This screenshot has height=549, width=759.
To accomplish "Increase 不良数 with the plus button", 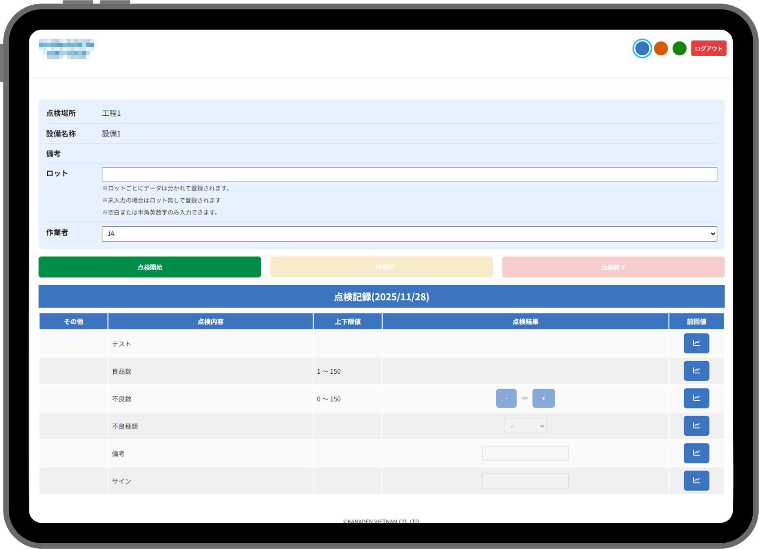I will tap(543, 398).
